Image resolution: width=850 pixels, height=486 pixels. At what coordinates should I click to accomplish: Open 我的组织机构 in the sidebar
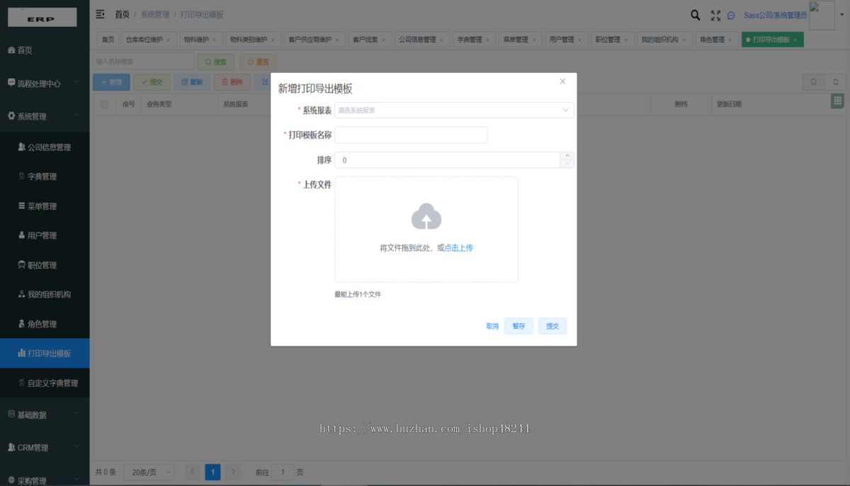(45, 294)
